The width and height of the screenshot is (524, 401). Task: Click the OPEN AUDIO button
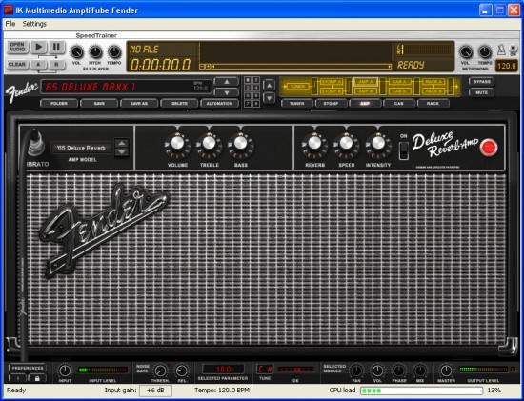coord(17,47)
